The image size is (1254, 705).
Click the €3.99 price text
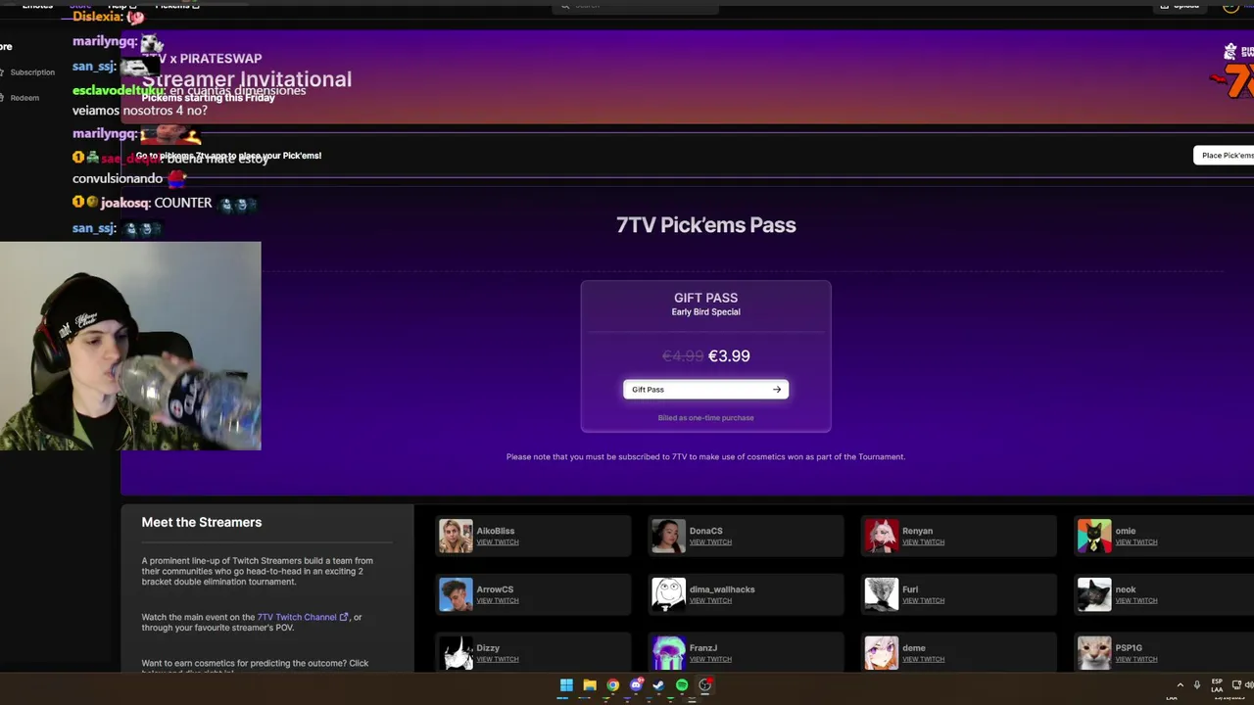pos(729,356)
